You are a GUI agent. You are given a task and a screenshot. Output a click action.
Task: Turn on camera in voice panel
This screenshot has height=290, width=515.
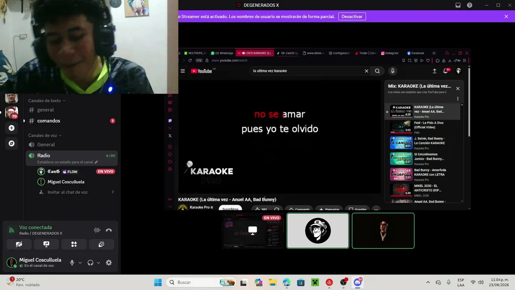coord(19,244)
